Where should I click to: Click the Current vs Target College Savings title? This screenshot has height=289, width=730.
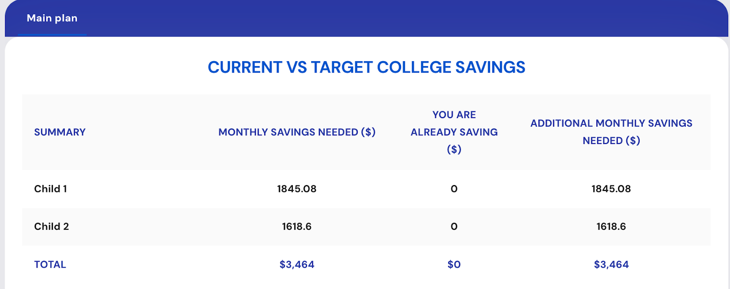click(366, 67)
